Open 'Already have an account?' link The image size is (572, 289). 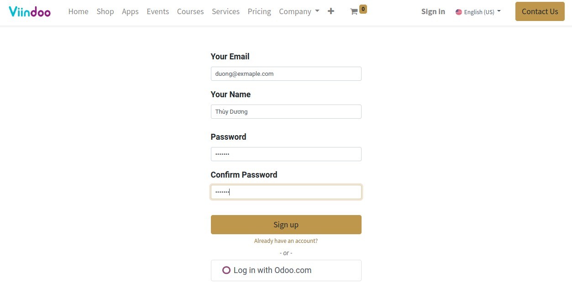286,241
